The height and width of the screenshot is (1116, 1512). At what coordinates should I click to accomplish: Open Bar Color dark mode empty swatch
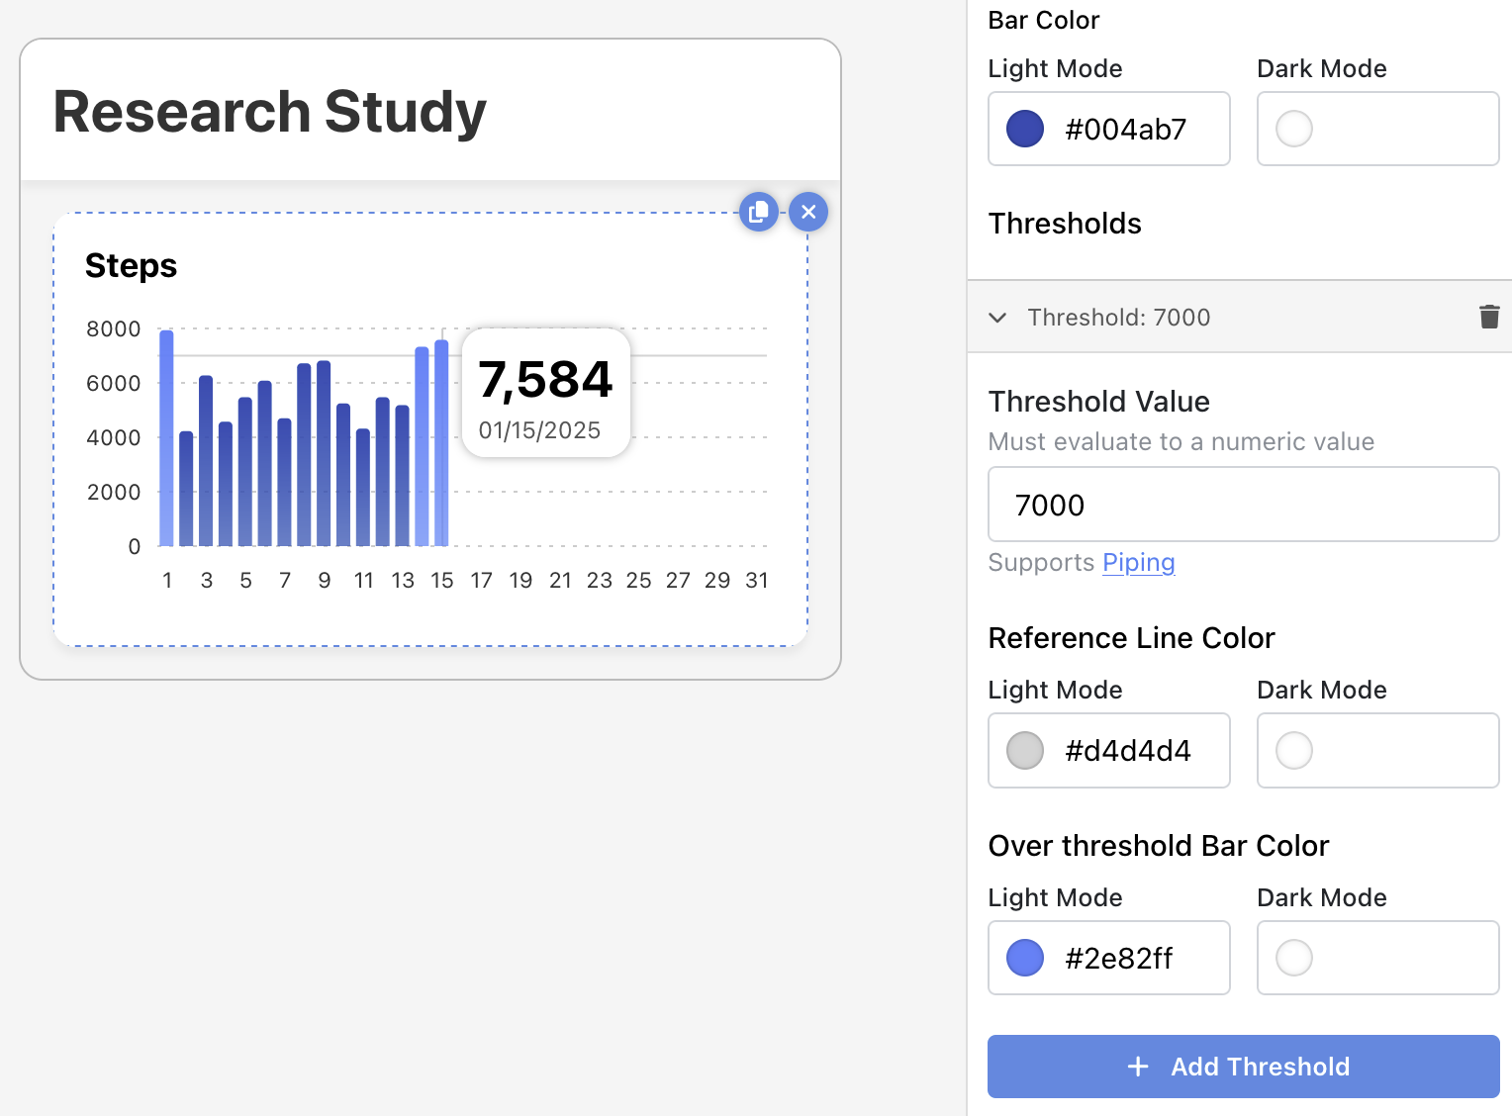[x=1293, y=129]
